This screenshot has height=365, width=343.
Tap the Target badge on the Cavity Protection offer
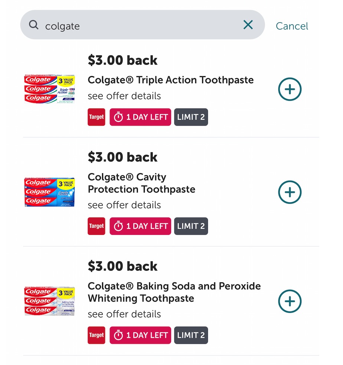coord(96,226)
